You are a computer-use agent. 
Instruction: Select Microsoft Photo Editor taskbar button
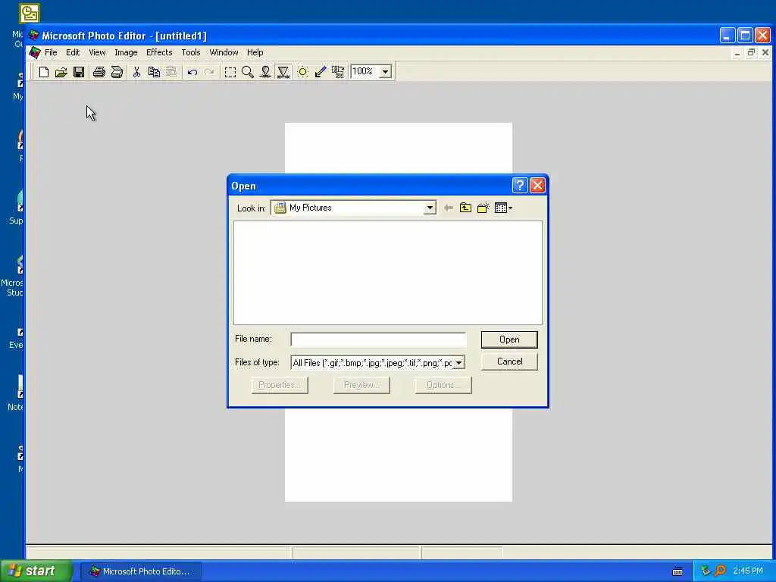(141, 571)
